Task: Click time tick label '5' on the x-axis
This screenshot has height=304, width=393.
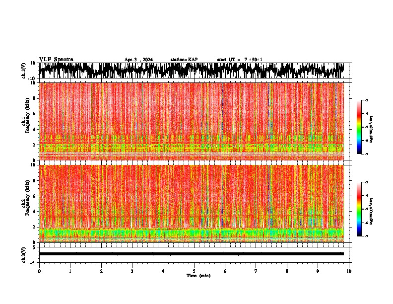Action: tap(194, 271)
